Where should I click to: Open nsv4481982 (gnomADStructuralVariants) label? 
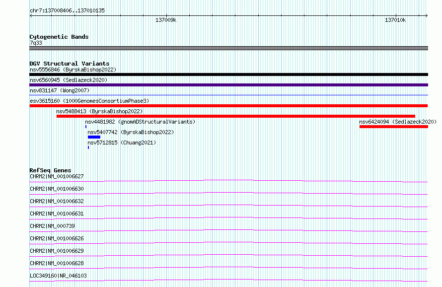tap(140, 122)
